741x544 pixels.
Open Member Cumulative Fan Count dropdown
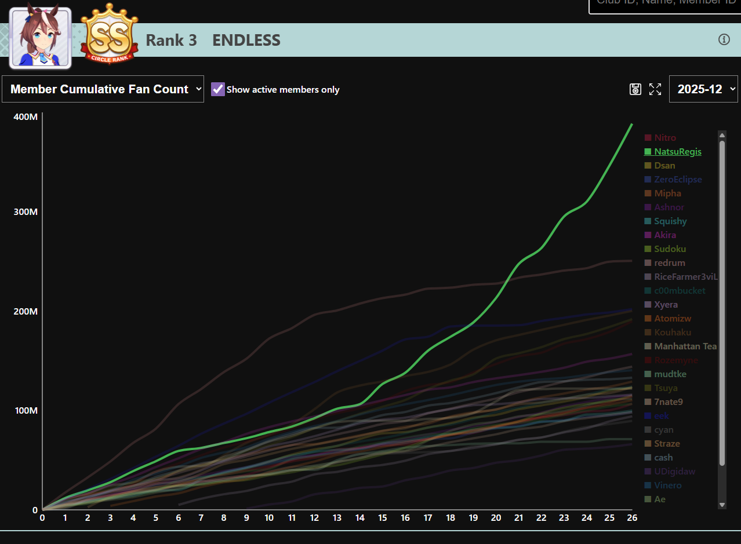point(103,89)
